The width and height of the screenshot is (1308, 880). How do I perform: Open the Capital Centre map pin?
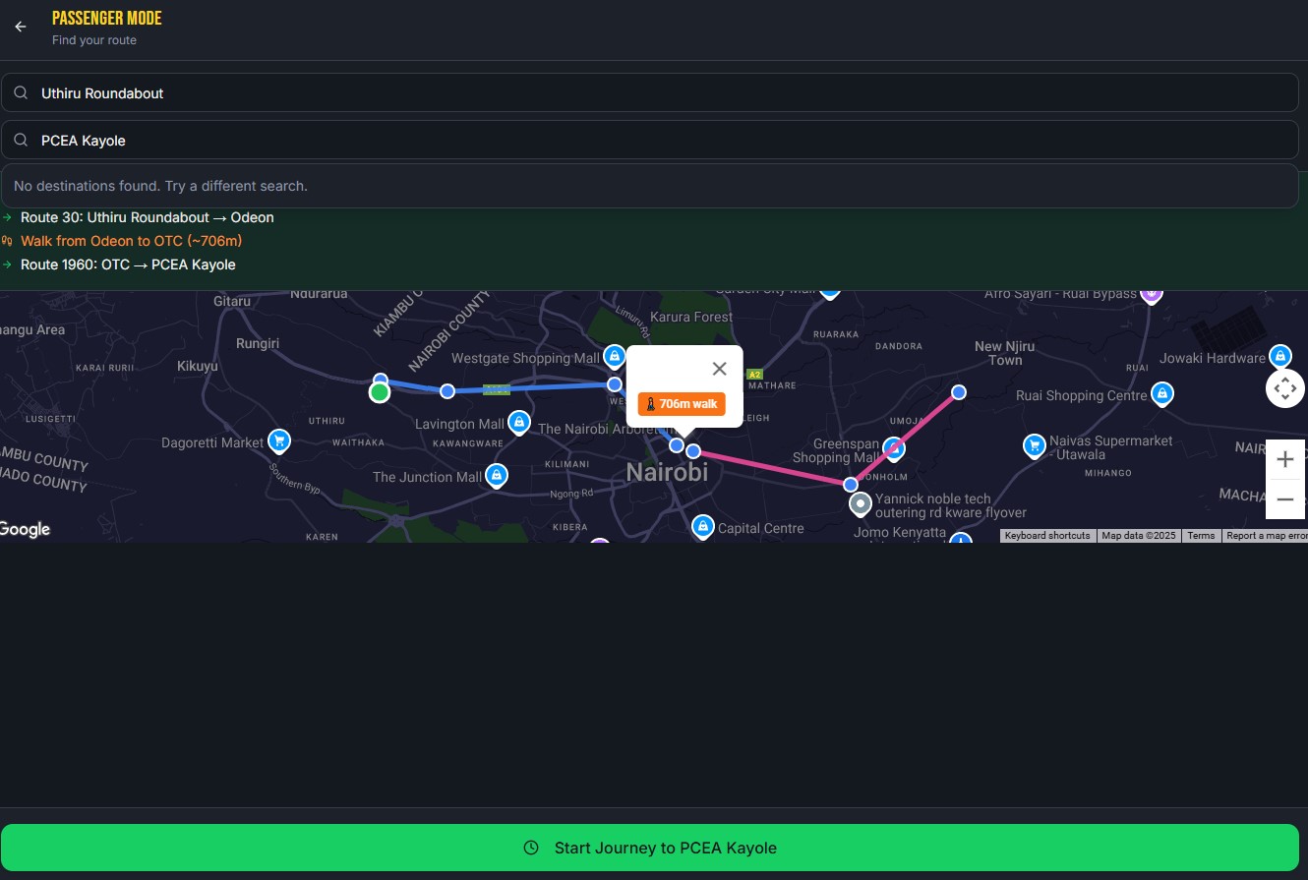[x=702, y=526]
